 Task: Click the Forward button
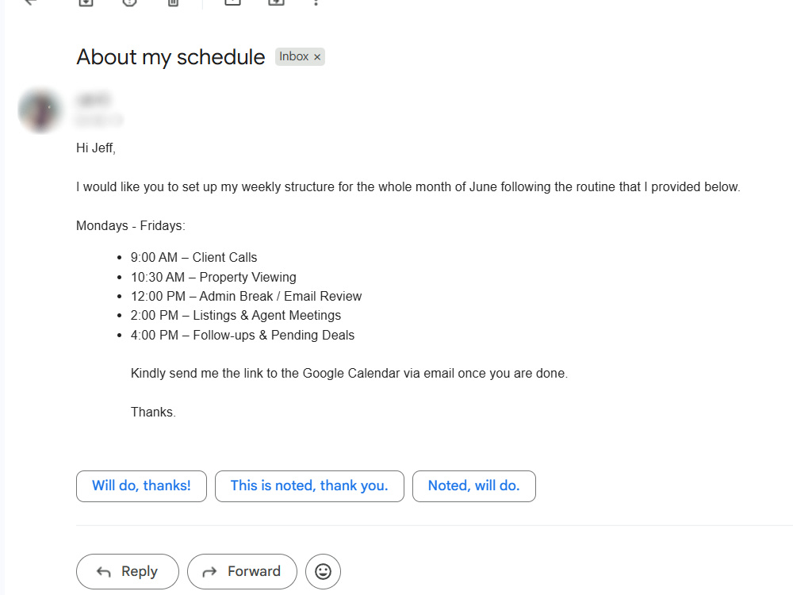coord(242,572)
